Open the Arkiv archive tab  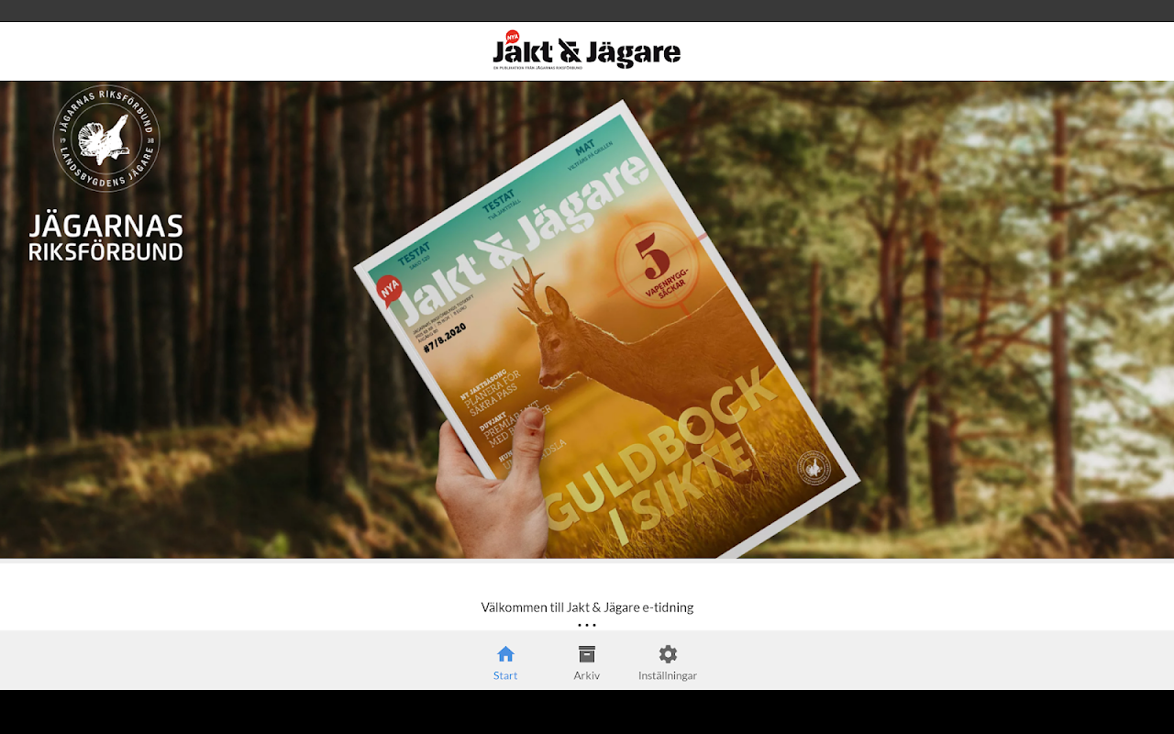(x=587, y=663)
